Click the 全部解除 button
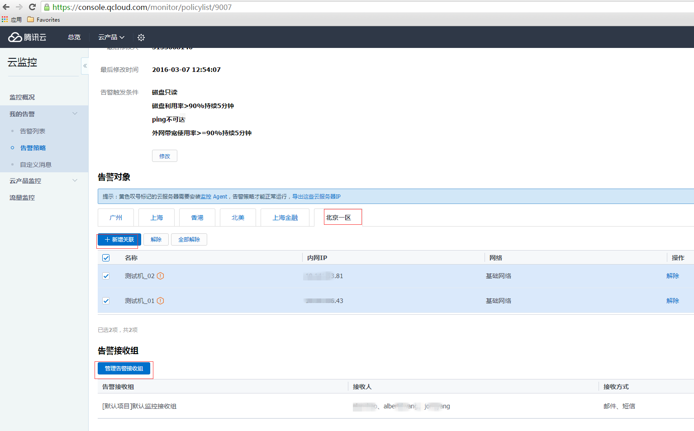The width and height of the screenshot is (694, 431). point(189,240)
